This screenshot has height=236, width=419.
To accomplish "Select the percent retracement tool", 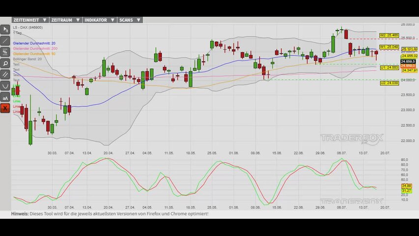I will tap(5, 52).
